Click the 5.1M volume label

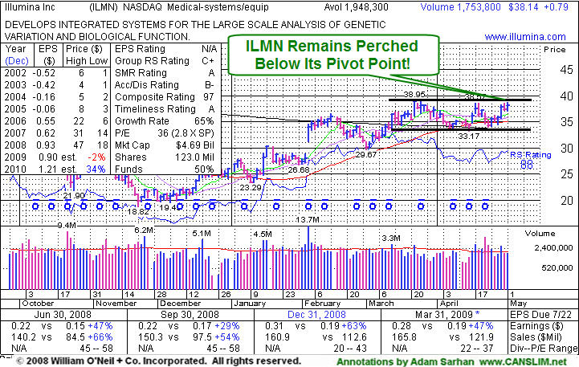tap(202, 234)
